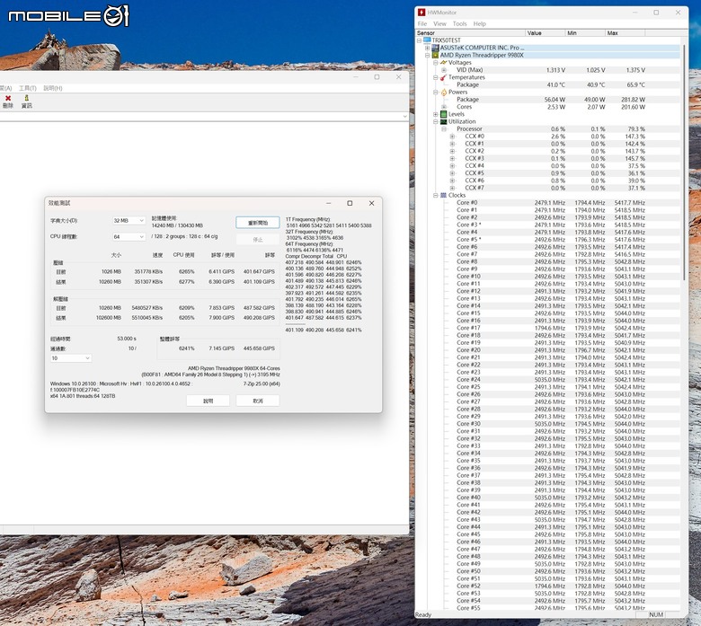Click the Max column header

pos(626,33)
